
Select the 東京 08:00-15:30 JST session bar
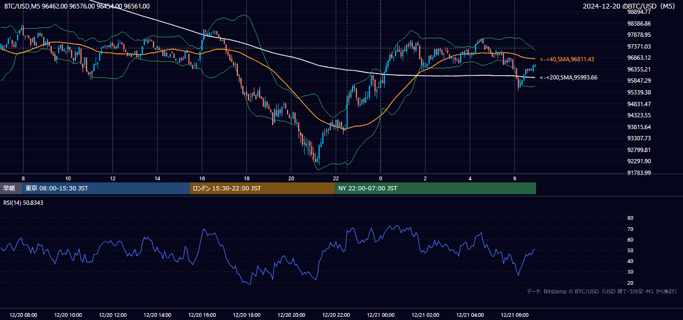[x=106, y=188]
